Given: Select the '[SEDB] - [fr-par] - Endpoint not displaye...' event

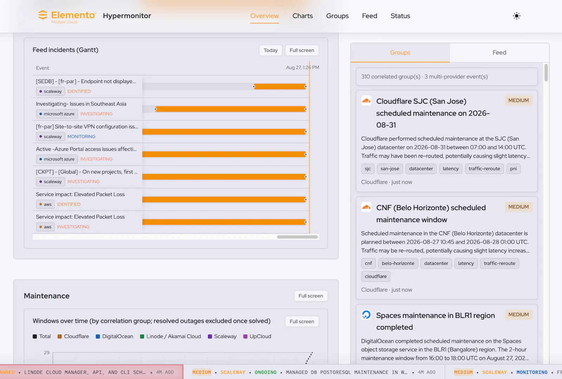Looking at the screenshot, I should (86, 81).
